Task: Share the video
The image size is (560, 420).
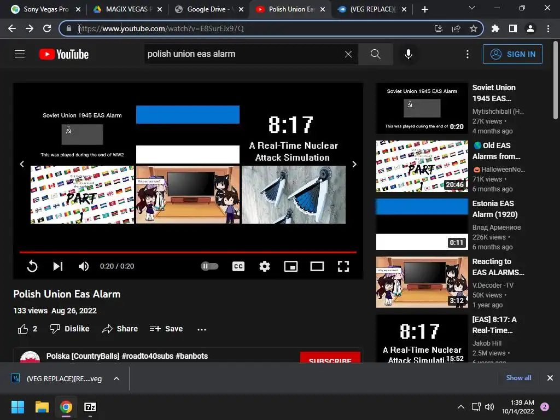Action: click(x=120, y=329)
